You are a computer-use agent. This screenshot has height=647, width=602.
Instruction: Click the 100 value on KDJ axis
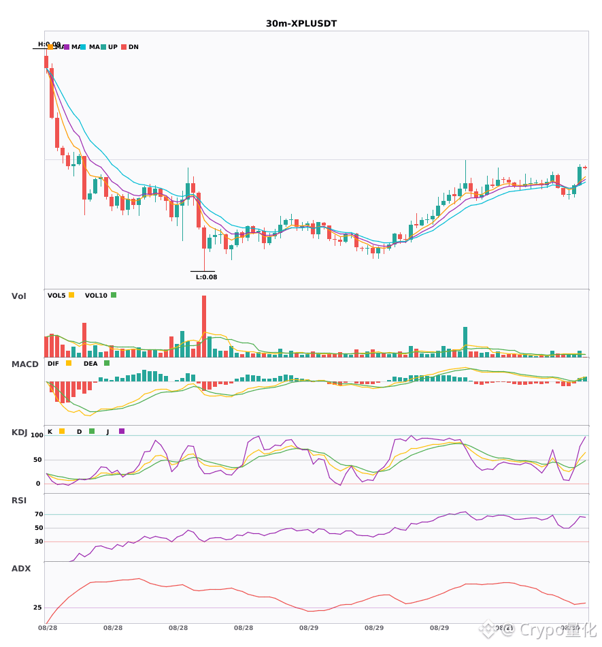coord(37,435)
